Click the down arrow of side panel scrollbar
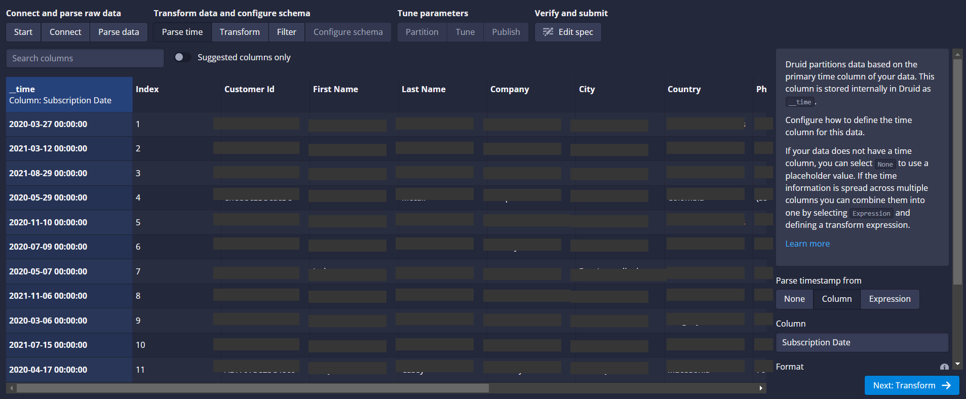This screenshot has width=966, height=399. click(957, 364)
